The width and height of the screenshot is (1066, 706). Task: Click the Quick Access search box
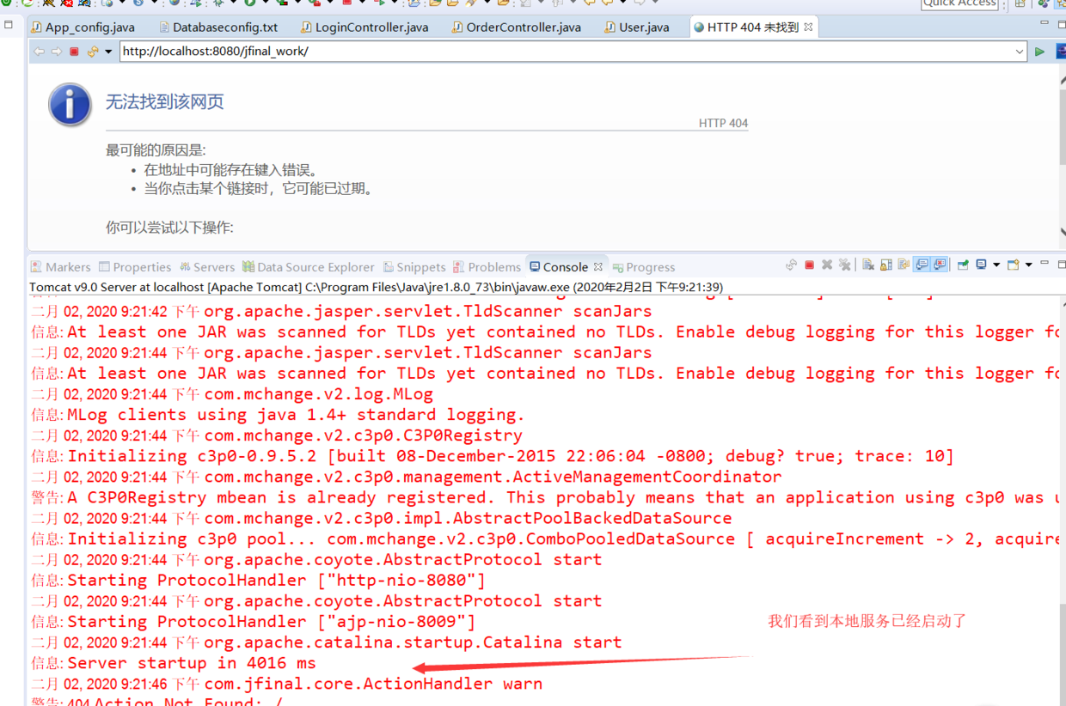pos(959,3)
